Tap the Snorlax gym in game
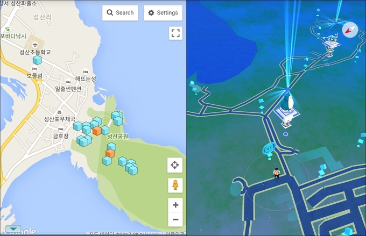366x236 pixels. click(287, 110)
